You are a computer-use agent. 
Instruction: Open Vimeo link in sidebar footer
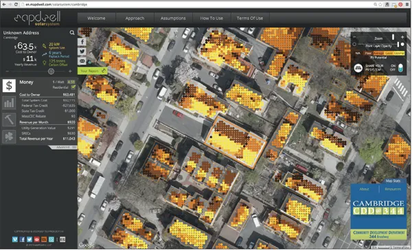pyautogui.click(x=15, y=239)
